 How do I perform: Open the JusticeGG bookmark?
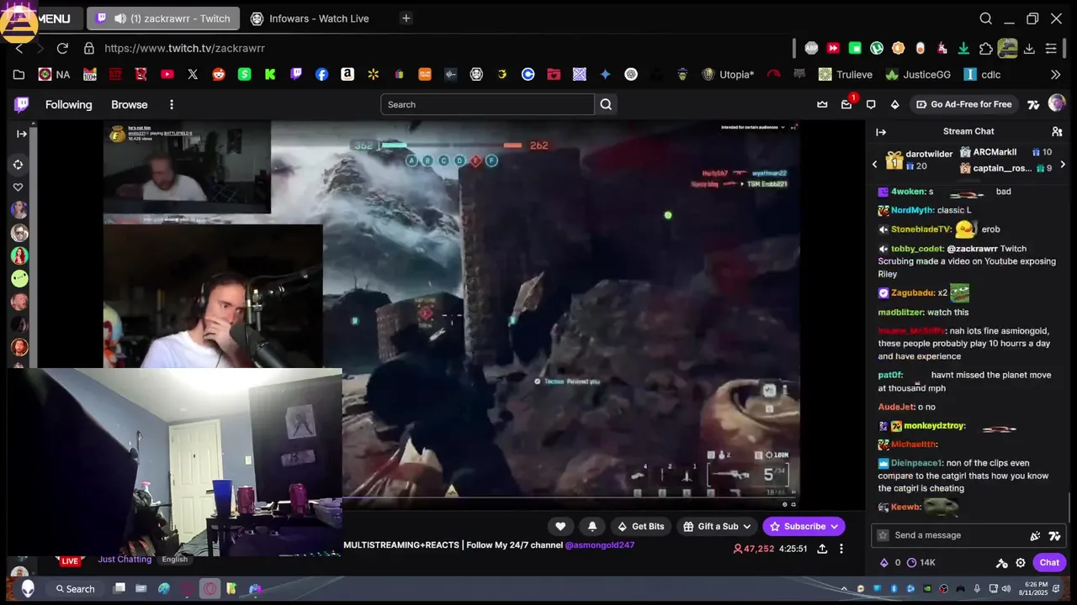coord(918,74)
